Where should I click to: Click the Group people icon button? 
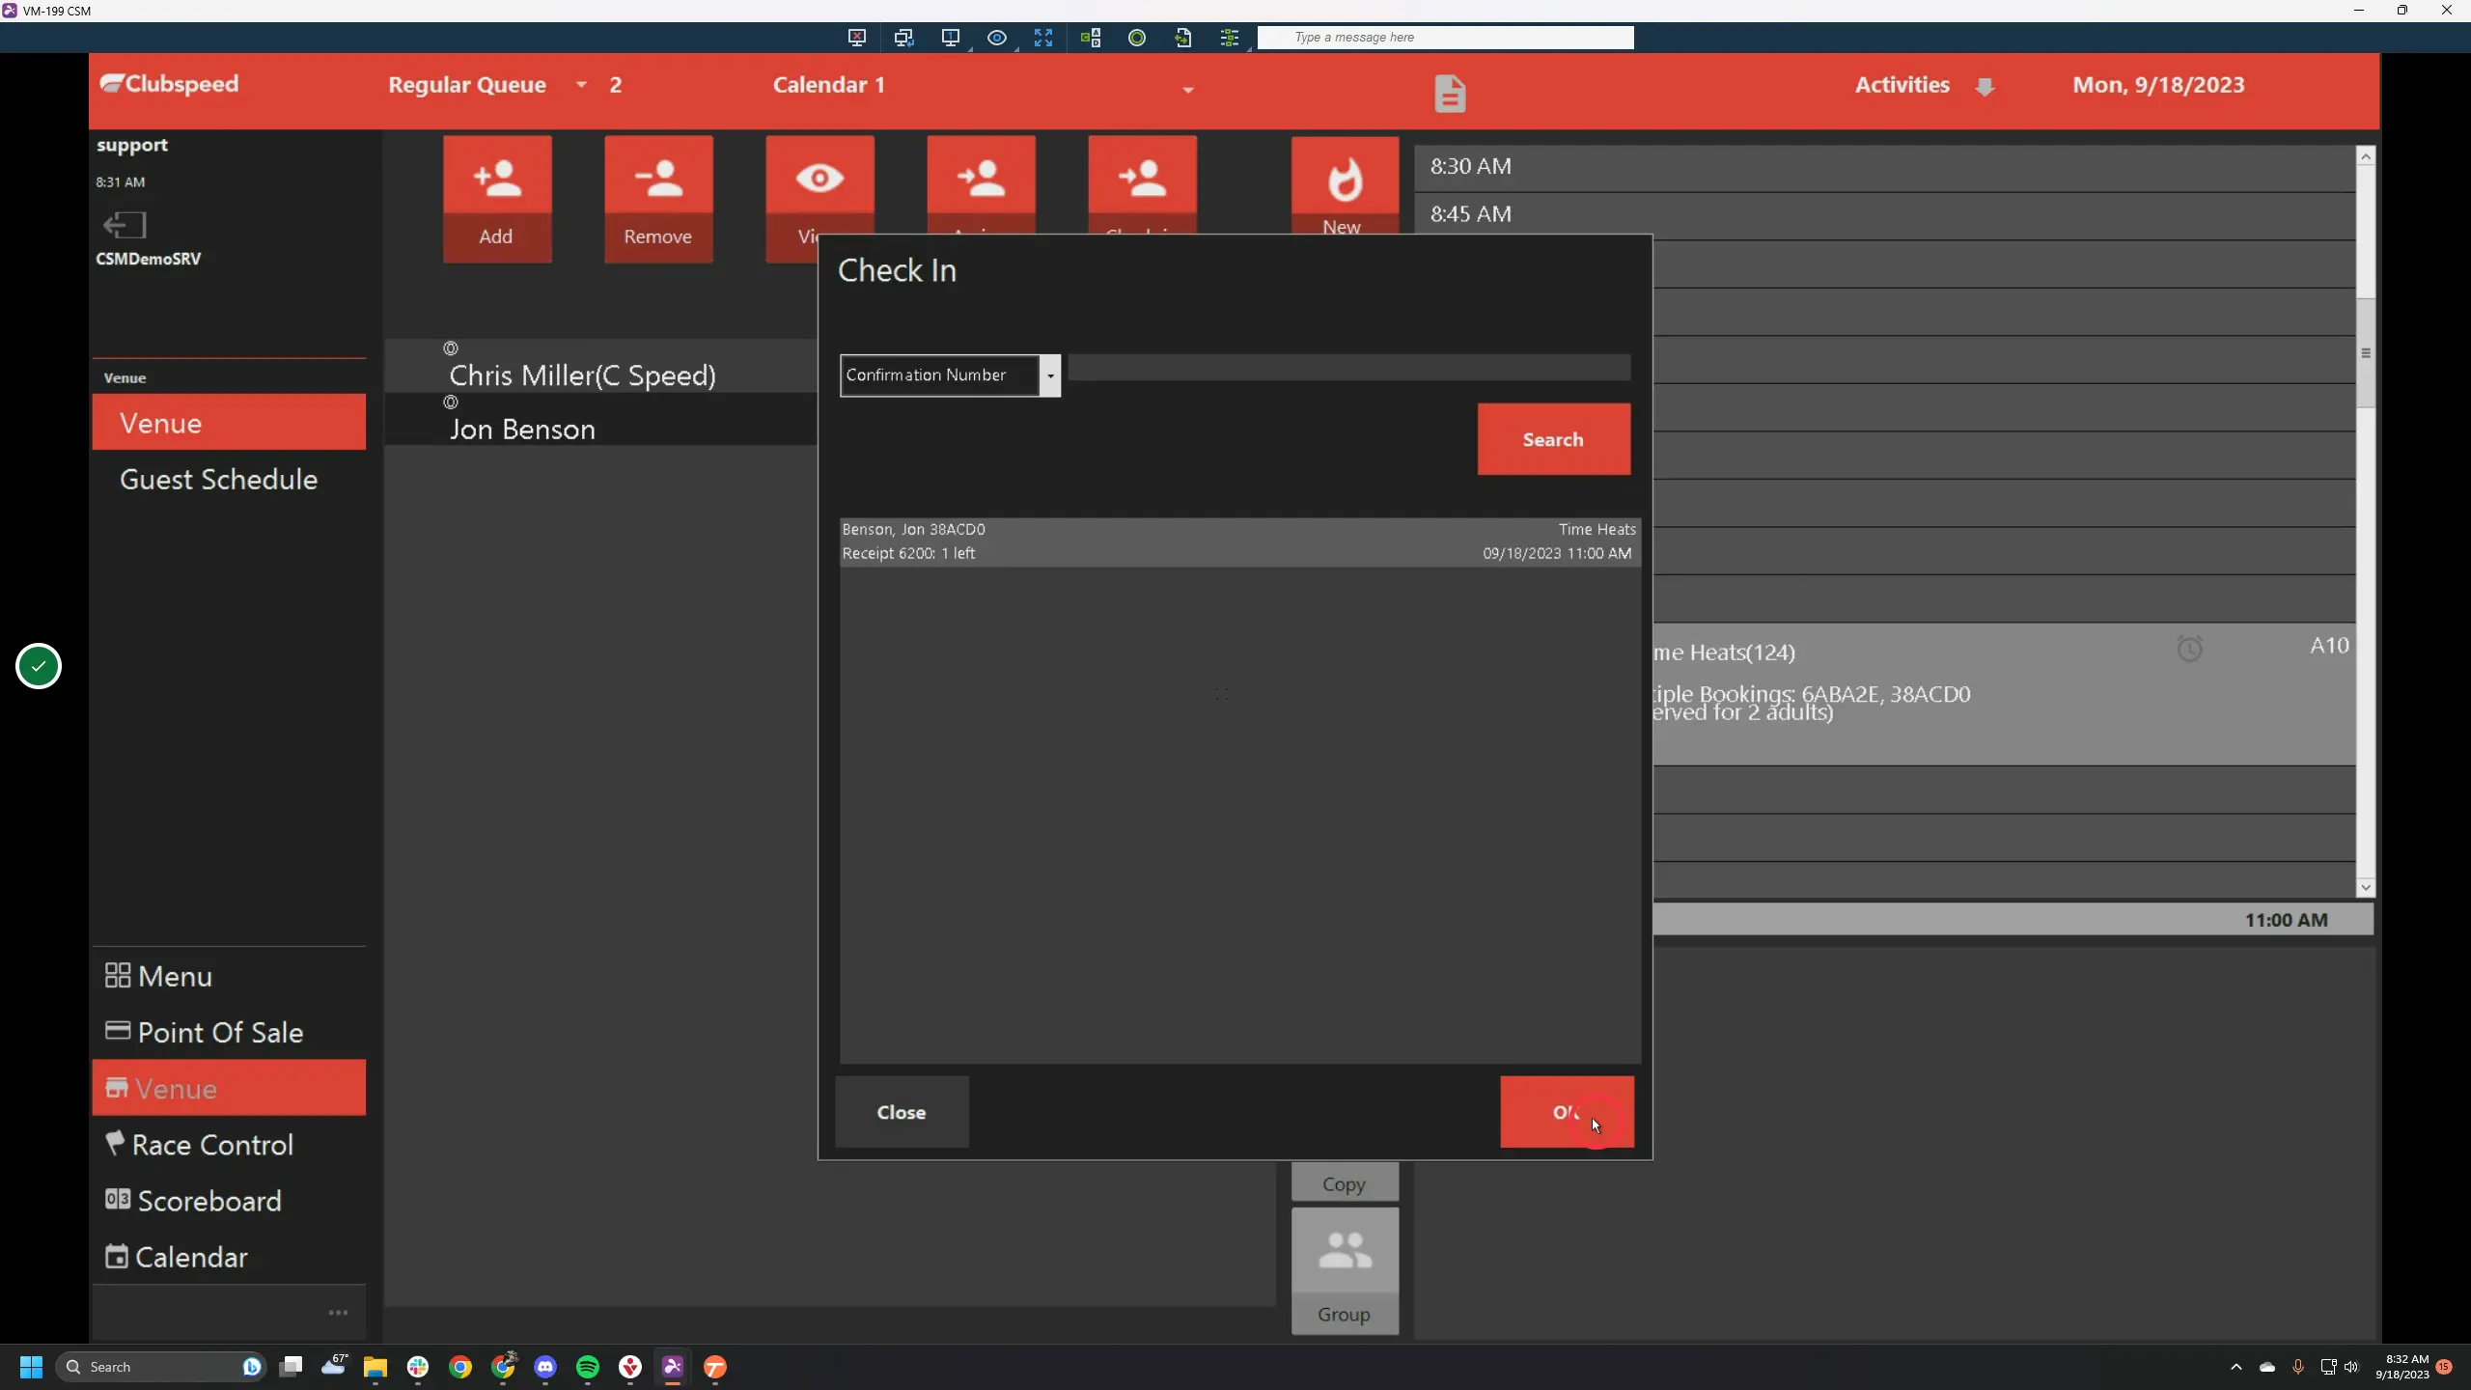point(1345,1271)
